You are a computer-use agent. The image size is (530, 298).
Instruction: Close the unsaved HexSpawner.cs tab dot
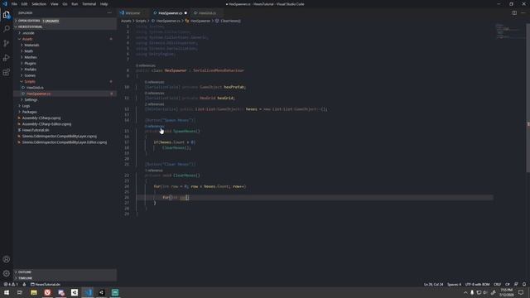coord(185,13)
